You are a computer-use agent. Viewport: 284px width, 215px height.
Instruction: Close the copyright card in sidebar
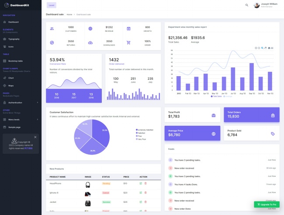[x=35, y=137]
